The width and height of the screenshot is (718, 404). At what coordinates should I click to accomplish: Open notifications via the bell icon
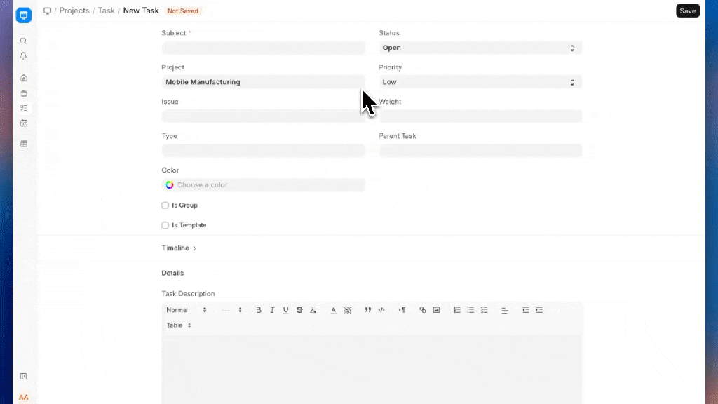(x=23, y=56)
